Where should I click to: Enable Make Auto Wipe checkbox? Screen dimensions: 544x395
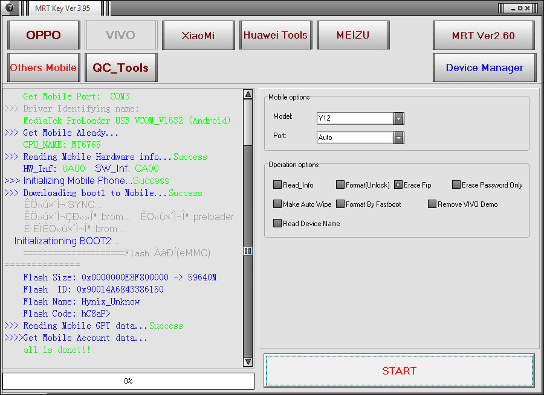pyautogui.click(x=277, y=204)
